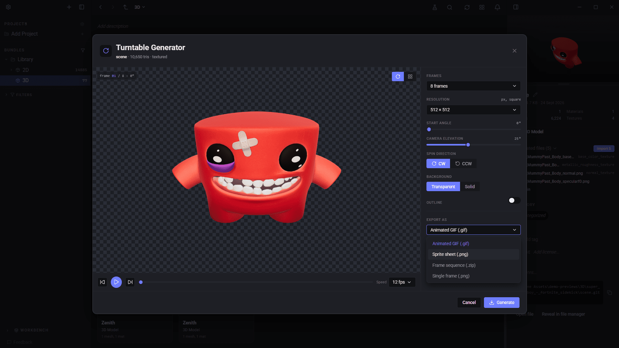Select CW spin direction
The height and width of the screenshot is (348, 619).
click(x=438, y=164)
